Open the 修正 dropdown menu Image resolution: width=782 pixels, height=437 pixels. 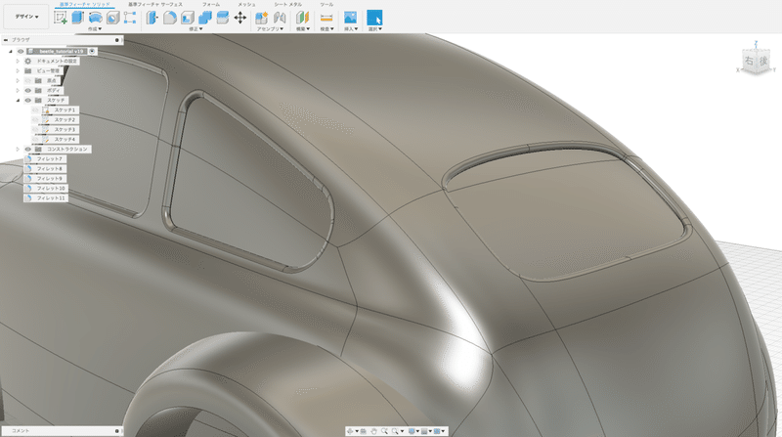(195, 29)
